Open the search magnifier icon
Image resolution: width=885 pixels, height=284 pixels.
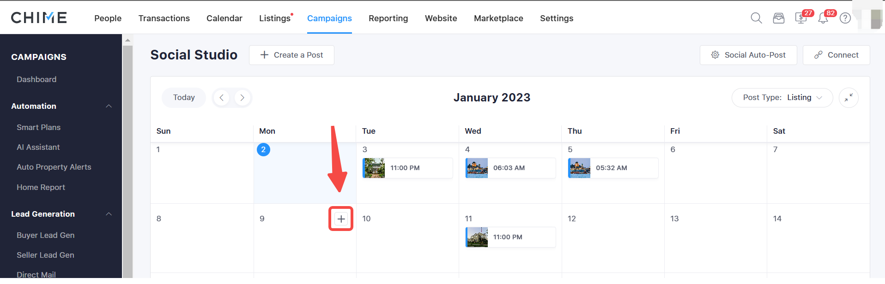[x=756, y=18]
